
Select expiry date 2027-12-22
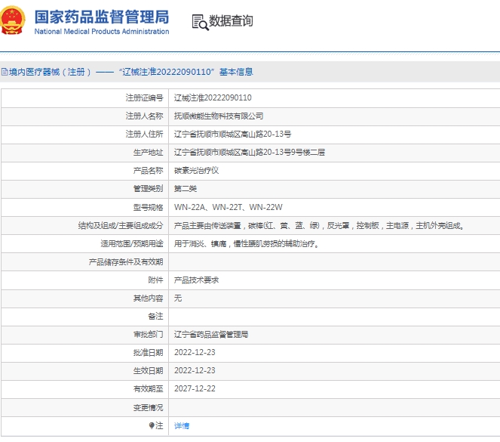click(x=195, y=388)
